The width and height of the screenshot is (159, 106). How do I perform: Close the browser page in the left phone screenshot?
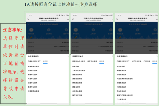[x=28, y=19]
